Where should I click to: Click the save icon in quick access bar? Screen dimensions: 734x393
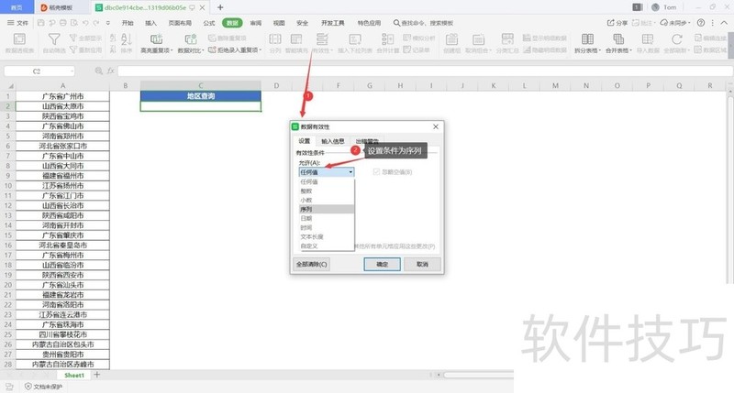coord(40,22)
